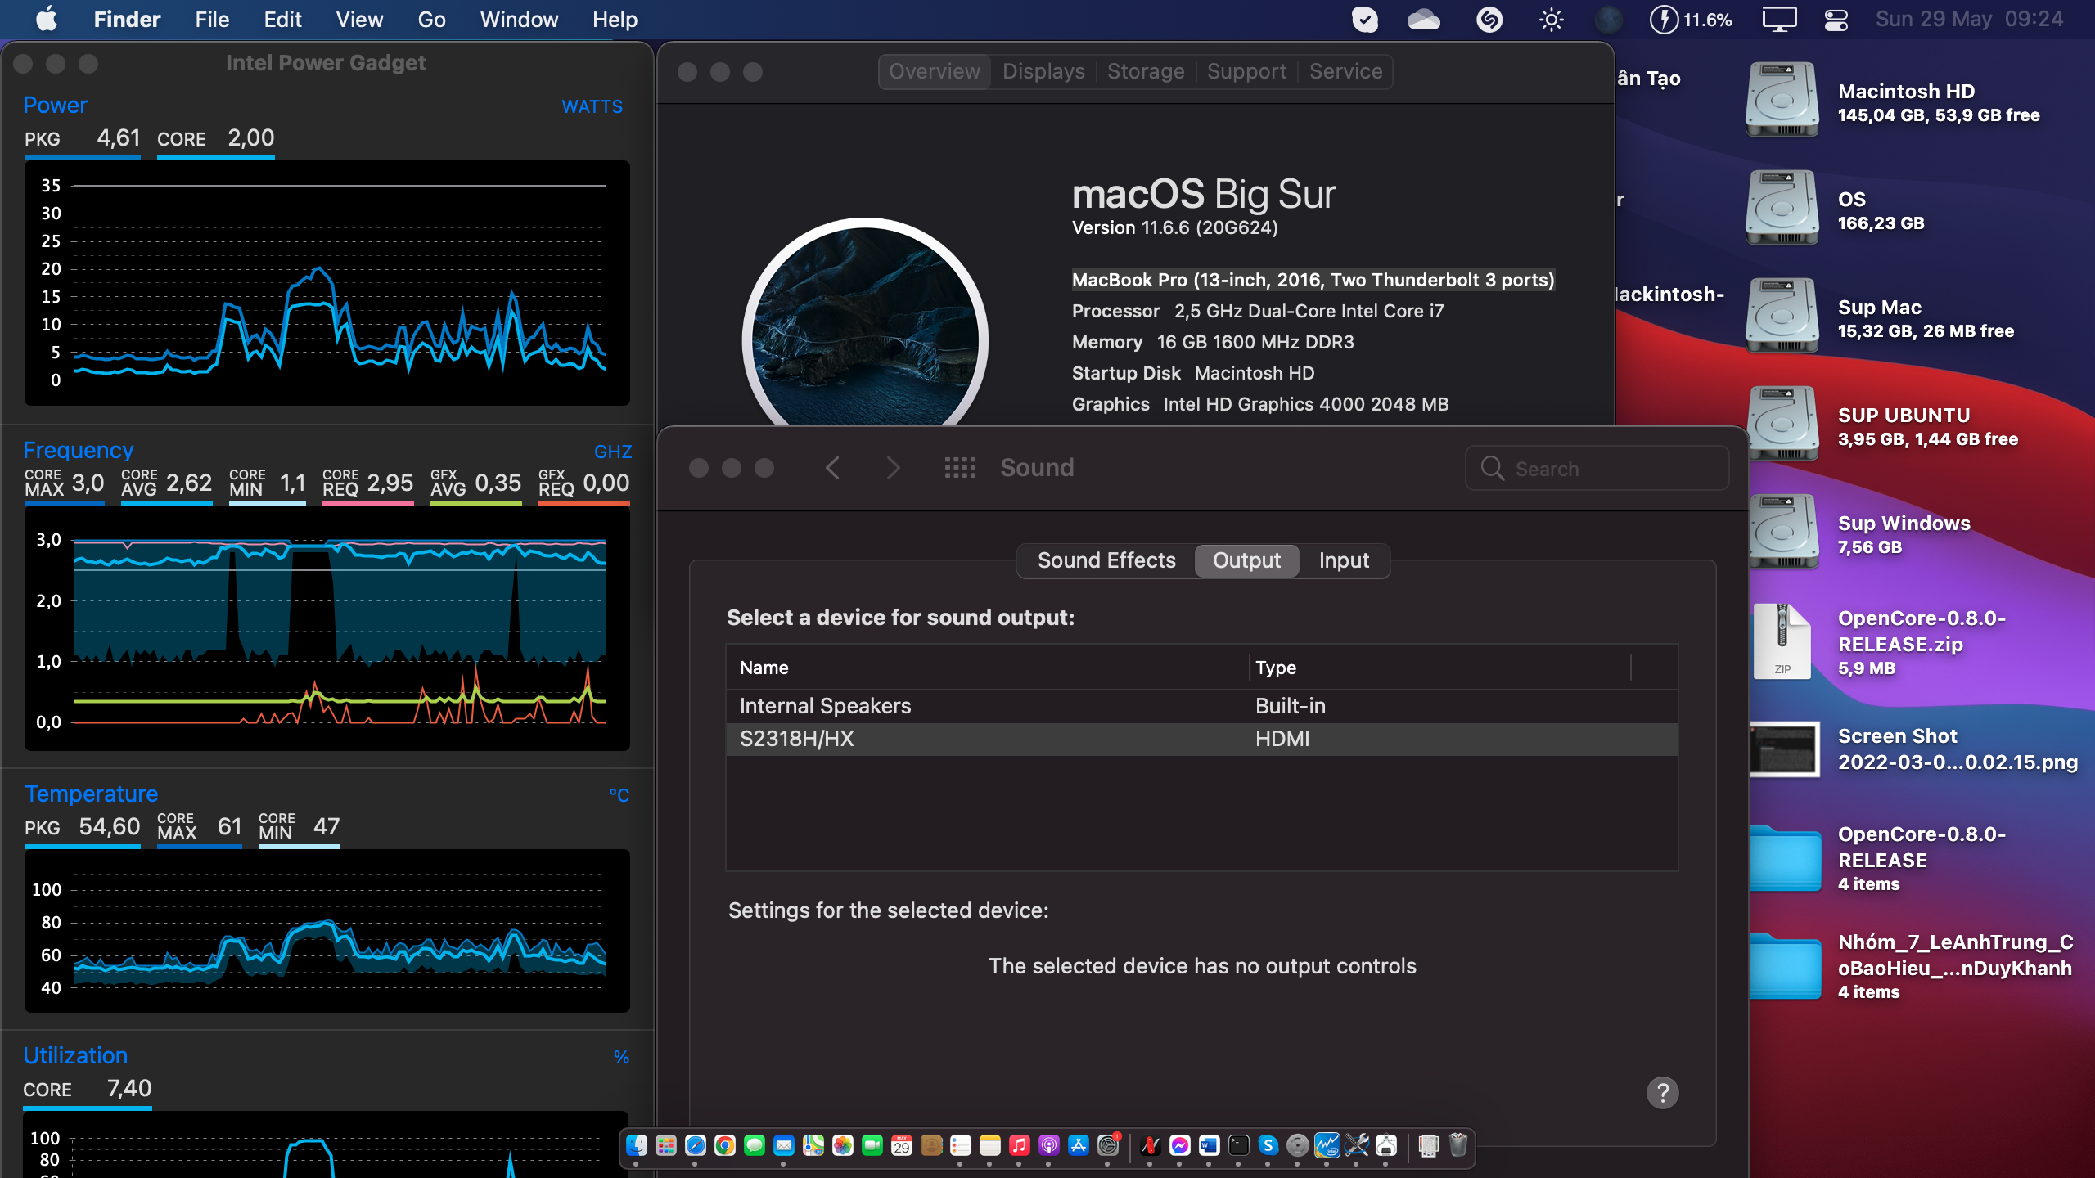The image size is (2095, 1178).
Task: Open Skype from the dock
Action: pyautogui.click(x=1268, y=1145)
